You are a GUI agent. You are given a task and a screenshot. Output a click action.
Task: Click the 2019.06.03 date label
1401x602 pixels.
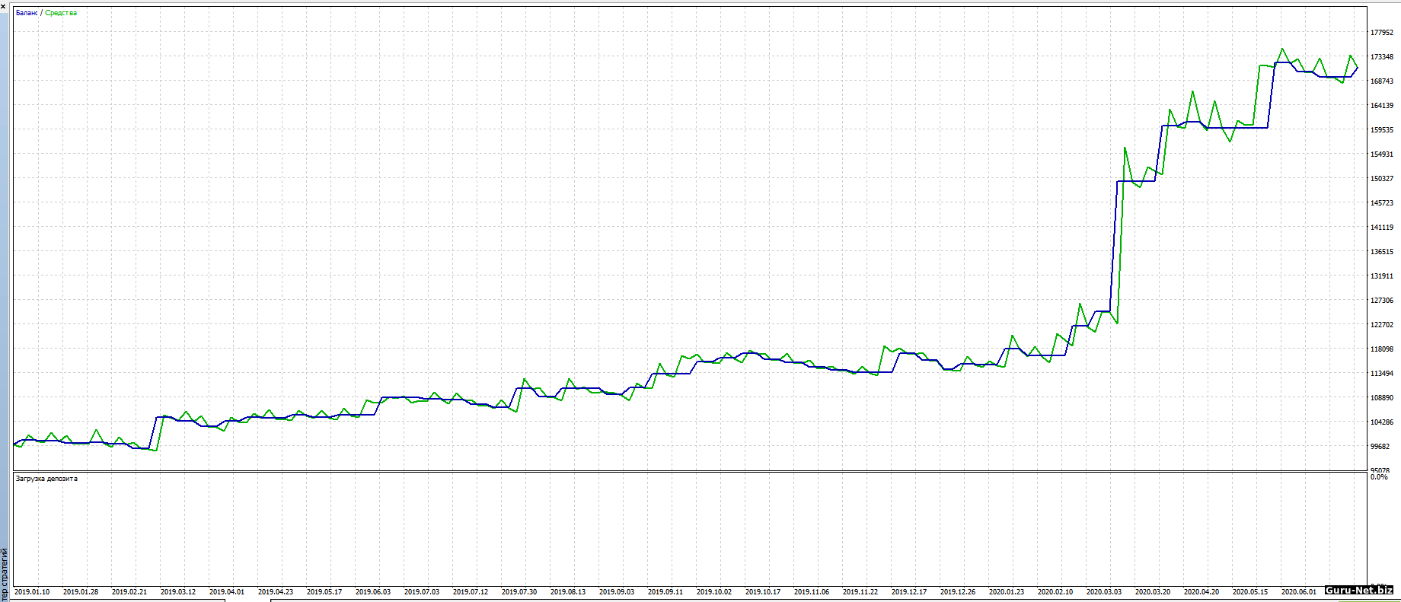[373, 591]
